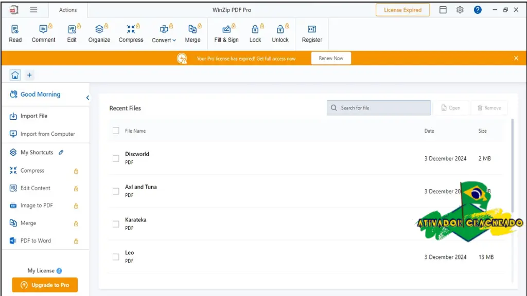Image resolution: width=527 pixels, height=296 pixels.
Task: Dismiss the expired license banner
Action: 516,58
